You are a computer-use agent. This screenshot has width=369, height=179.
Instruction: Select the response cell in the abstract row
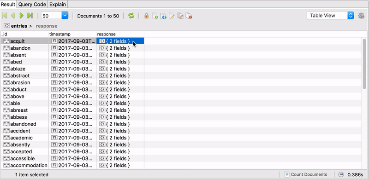[120, 75]
